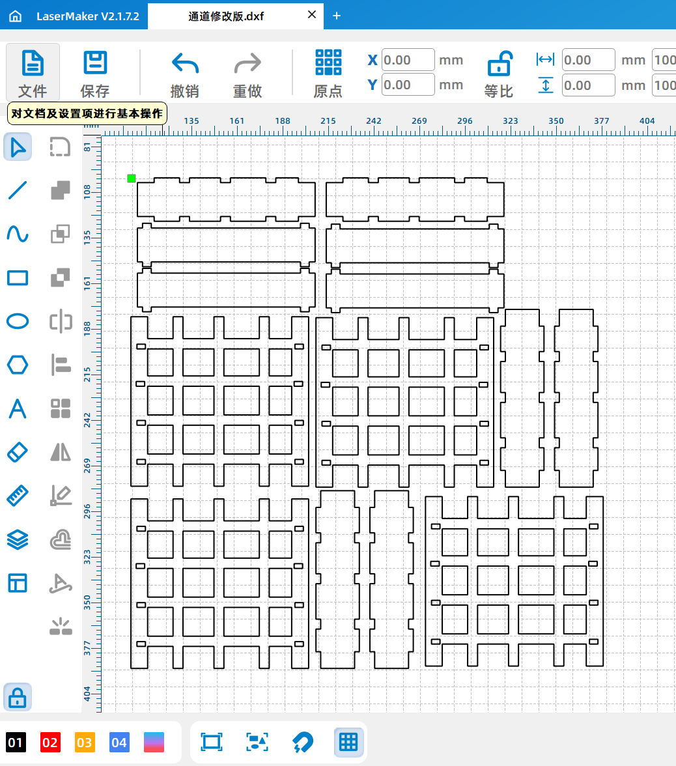Image resolution: width=676 pixels, height=766 pixels.
Task: Open the align objects tool
Action: click(x=61, y=365)
